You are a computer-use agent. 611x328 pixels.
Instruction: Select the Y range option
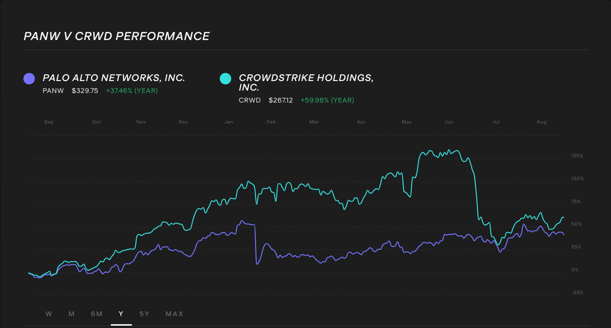click(121, 314)
